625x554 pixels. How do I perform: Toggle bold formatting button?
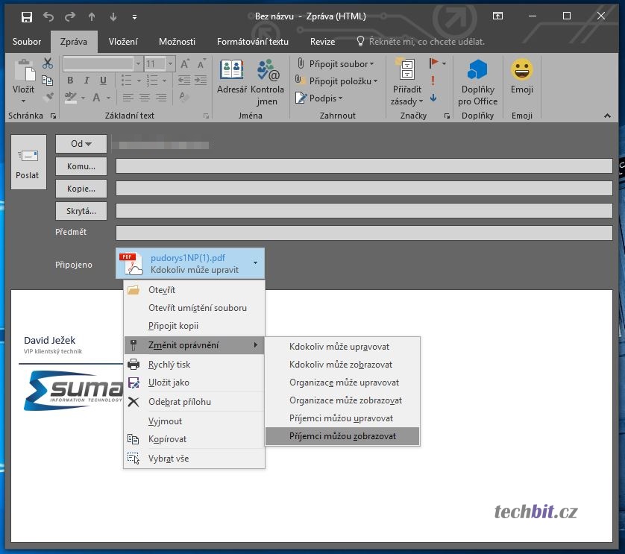click(x=70, y=81)
